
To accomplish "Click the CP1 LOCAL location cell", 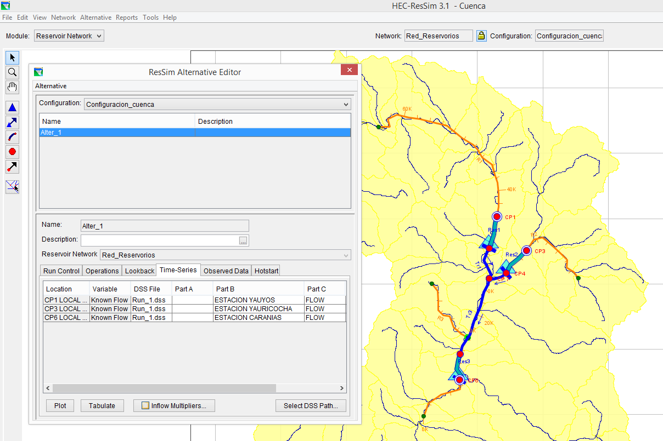I will [66, 300].
